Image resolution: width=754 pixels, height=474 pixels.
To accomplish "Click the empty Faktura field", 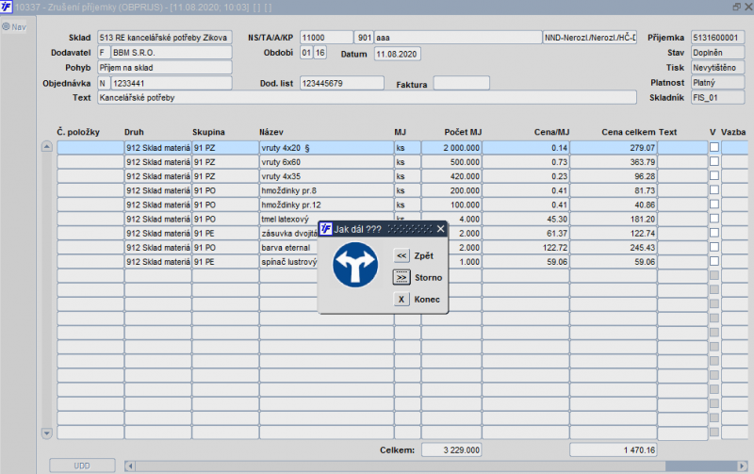I will [461, 84].
